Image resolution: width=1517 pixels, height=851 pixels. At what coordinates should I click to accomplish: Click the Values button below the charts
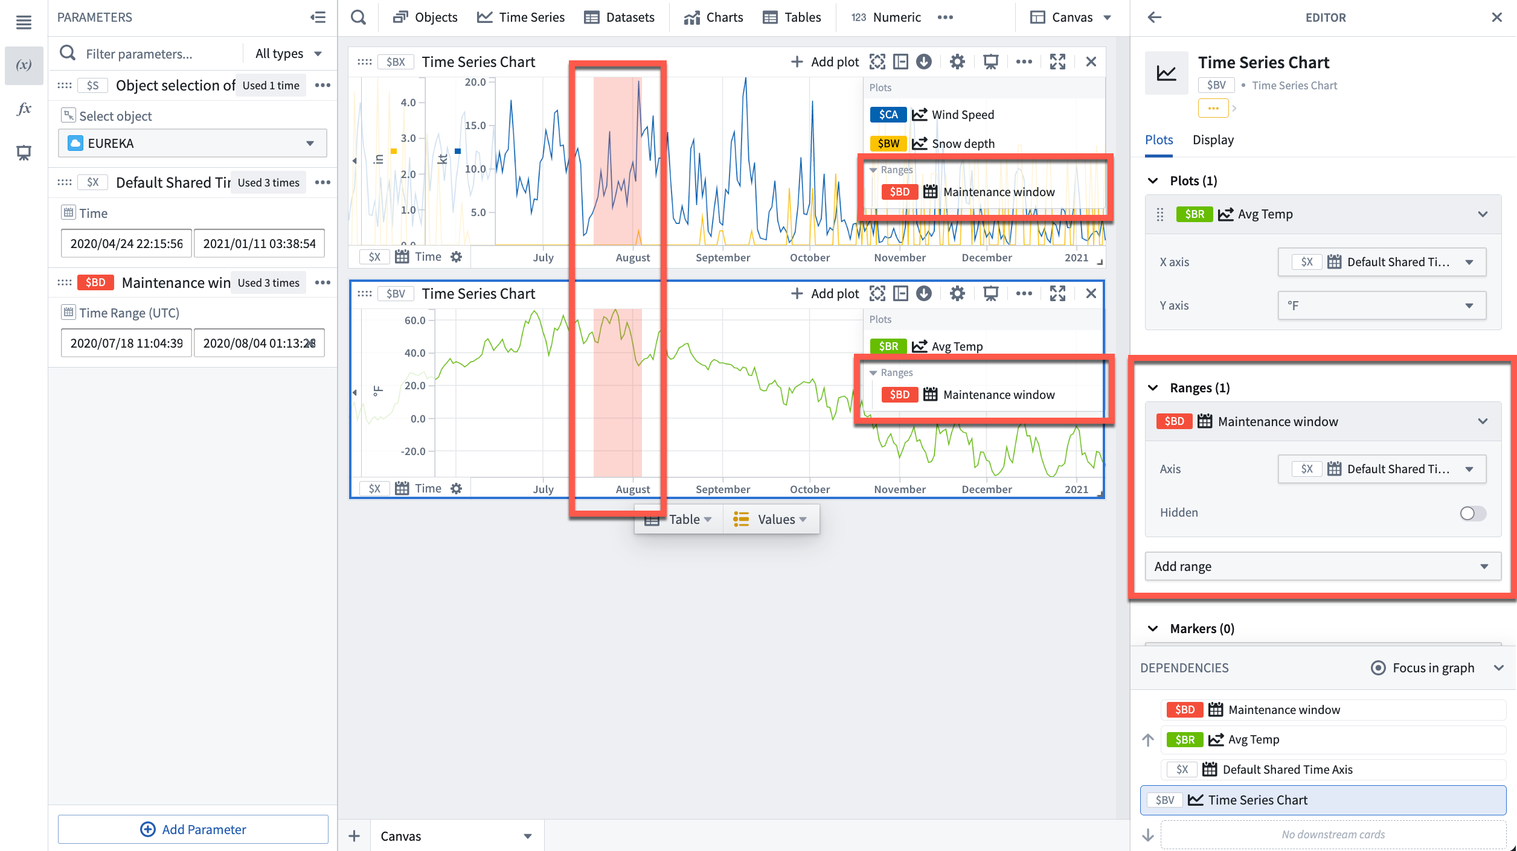[x=771, y=519]
